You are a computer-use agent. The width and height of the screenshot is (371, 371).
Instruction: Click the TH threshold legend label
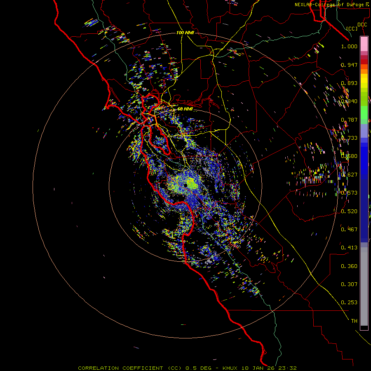(x=354, y=321)
